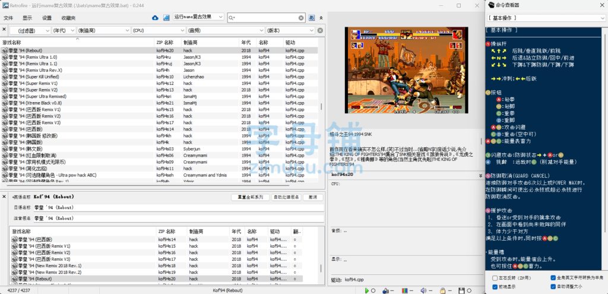
Task: Click the 重置全部系列 button
Action: point(250,197)
